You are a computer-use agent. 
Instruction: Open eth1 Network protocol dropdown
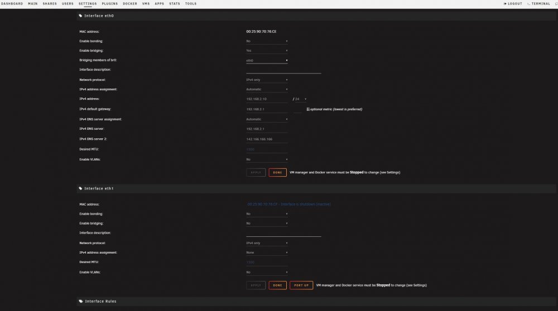(x=267, y=243)
